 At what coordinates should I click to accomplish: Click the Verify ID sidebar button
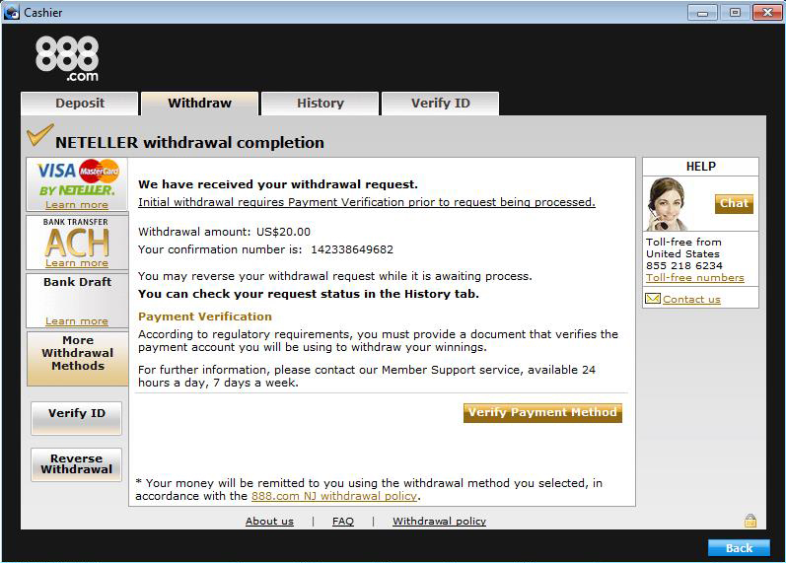click(x=76, y=418)
